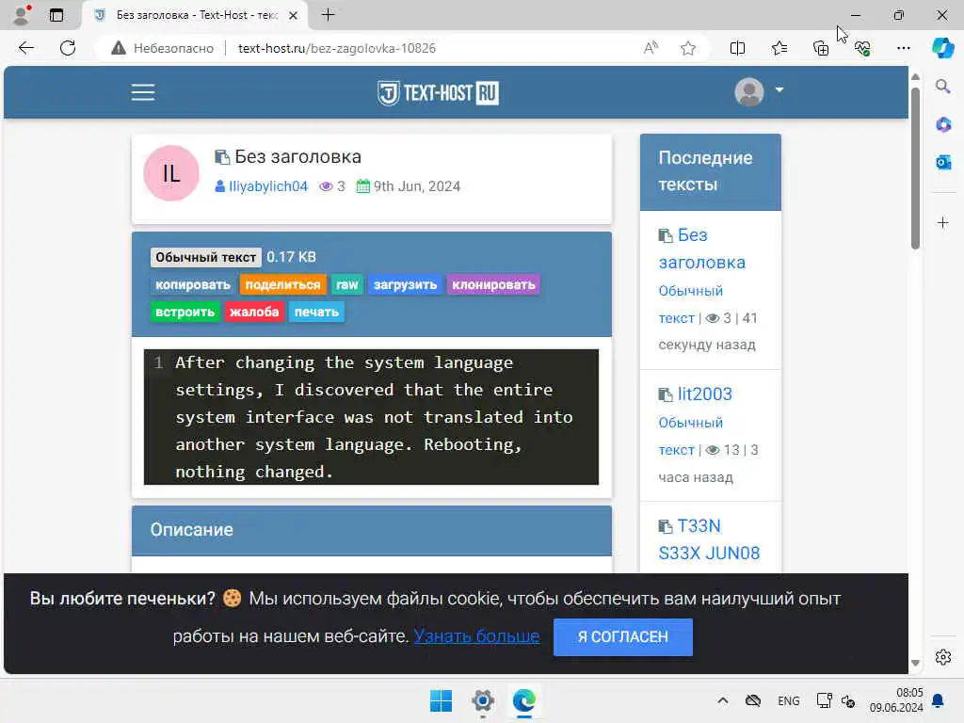Open the lit2003 recent text
Viewport: 964px width, 723px height.
704,394
